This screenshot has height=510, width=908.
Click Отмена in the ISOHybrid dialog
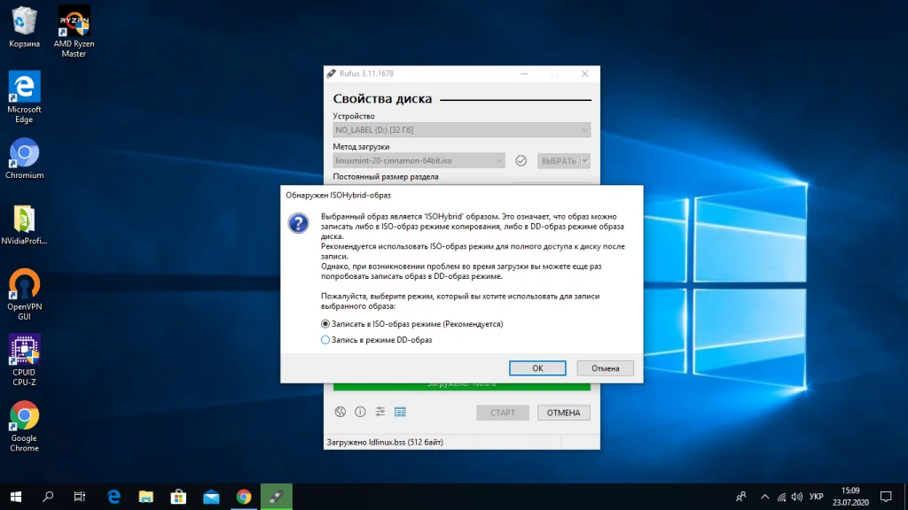click(x=605, y=367)
